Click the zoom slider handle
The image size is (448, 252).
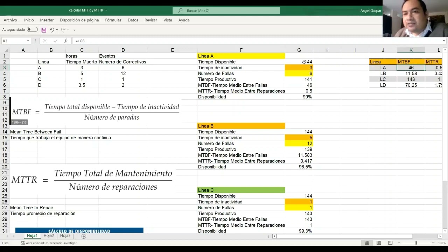tap(416, 243)
